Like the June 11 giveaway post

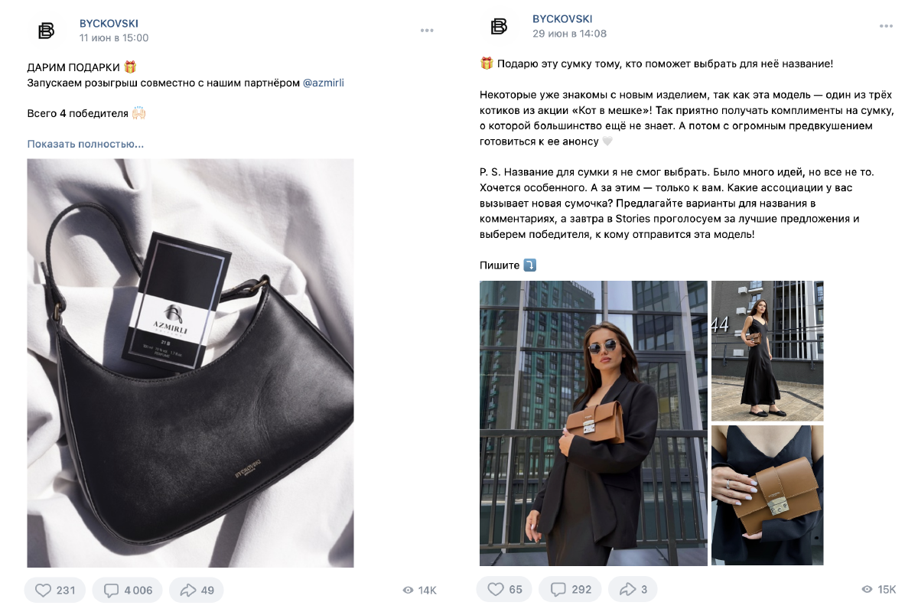pos(55,590)
